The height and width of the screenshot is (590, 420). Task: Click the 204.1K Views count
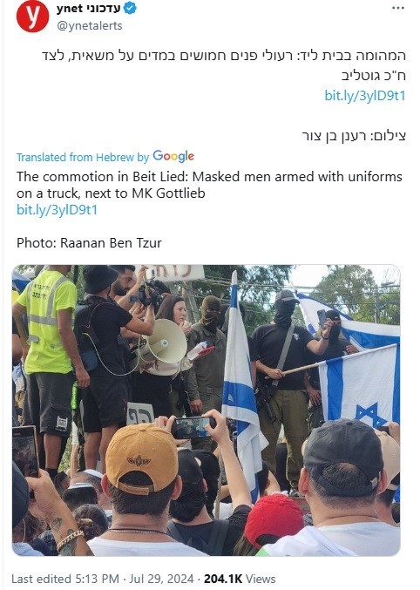point(240,579)
